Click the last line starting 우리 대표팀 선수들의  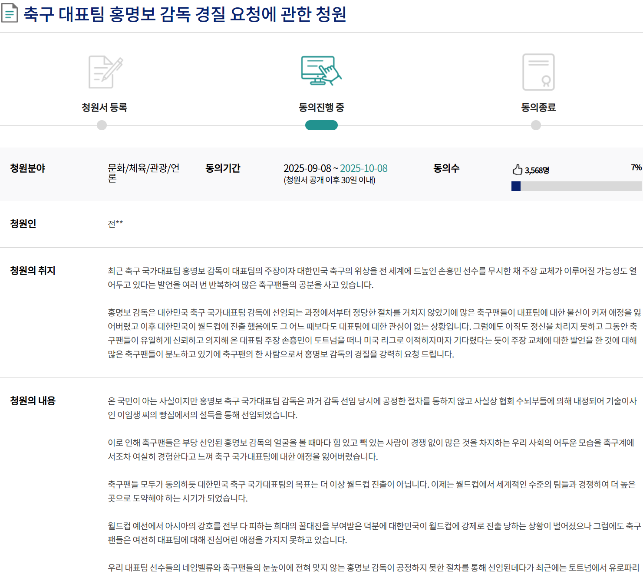pyautogui.click(x=374, y=567)
